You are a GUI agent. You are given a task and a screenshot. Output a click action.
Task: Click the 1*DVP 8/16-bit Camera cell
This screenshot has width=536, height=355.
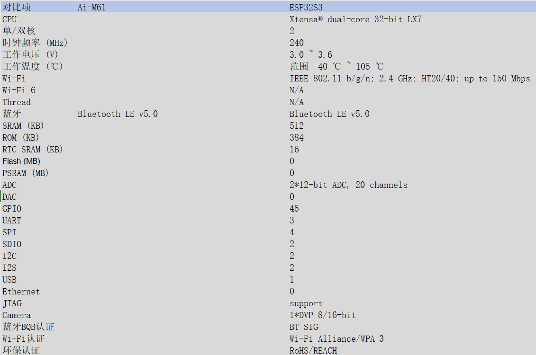(x=323, y=315)
